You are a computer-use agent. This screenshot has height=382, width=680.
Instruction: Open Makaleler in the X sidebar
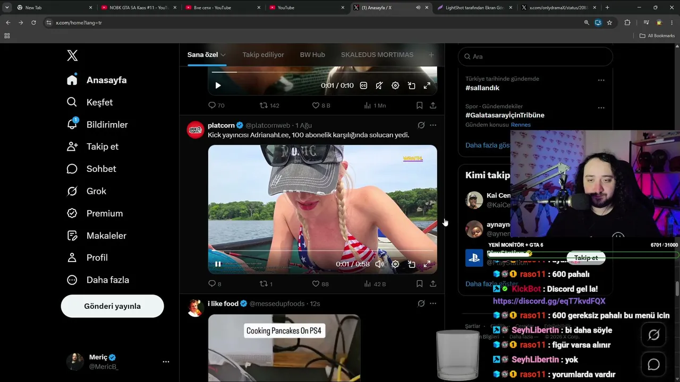pyautogui.click(x=97, y=236)
